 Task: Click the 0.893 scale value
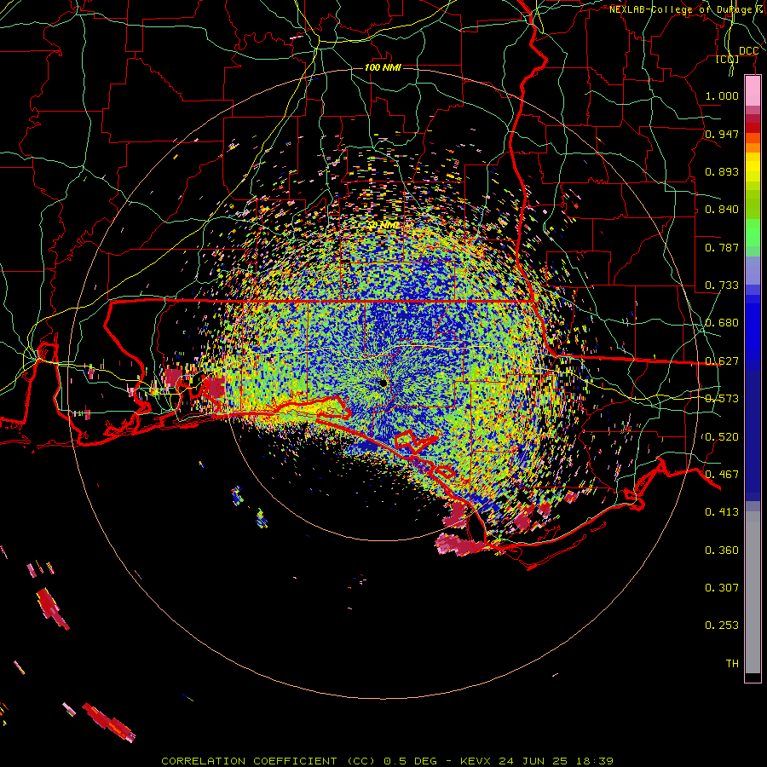click(x=722, y=171)
